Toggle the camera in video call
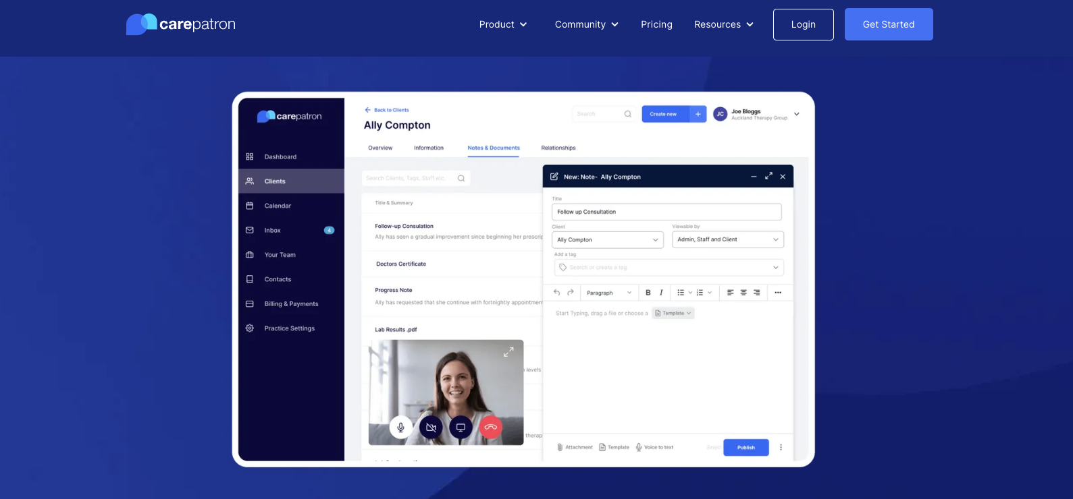Screen dimensions: 1073x499 pos(431,428)
